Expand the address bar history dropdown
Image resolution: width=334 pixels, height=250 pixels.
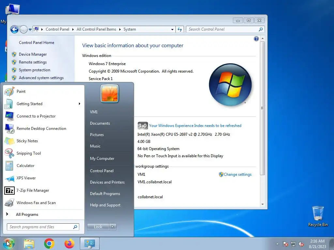[x=172, y=30]
